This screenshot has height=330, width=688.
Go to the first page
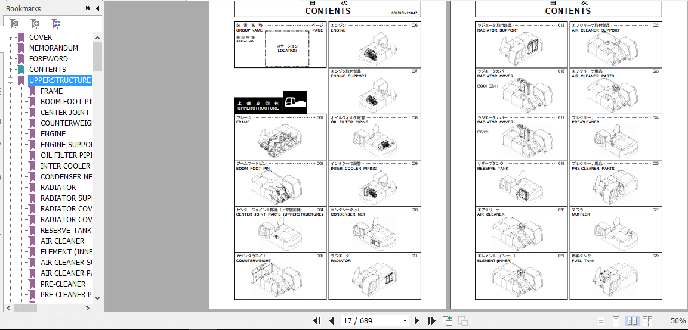pyautogui.click(x=317, y=321)
